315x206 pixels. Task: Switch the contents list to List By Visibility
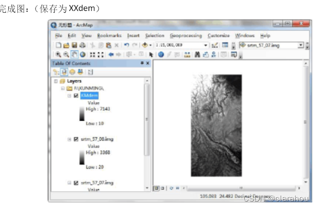coord(72,72)
